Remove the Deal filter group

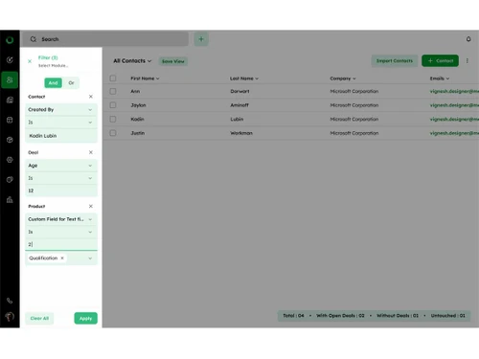(x=91, y=152)
